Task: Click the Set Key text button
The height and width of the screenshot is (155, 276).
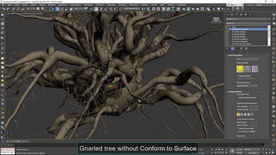Action: click(239, 153)
